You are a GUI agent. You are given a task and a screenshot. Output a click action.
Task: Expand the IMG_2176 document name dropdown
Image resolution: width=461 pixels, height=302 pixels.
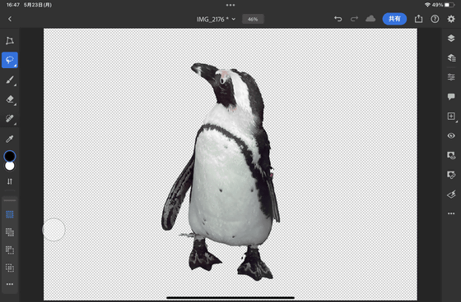pos(216,20)
